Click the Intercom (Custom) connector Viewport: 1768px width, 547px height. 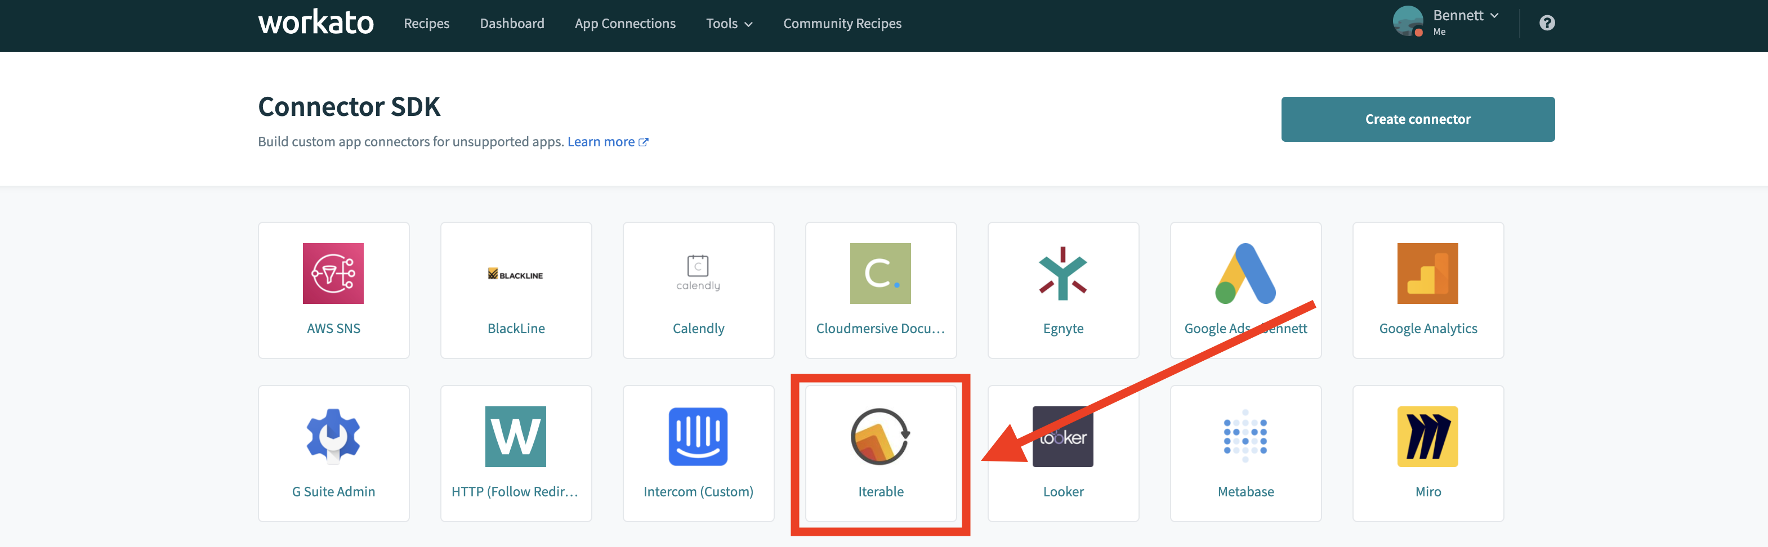[x=698, y=453]
